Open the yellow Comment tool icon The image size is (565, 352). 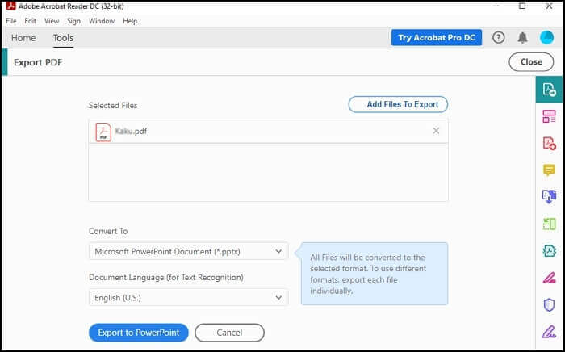(550, 170)
